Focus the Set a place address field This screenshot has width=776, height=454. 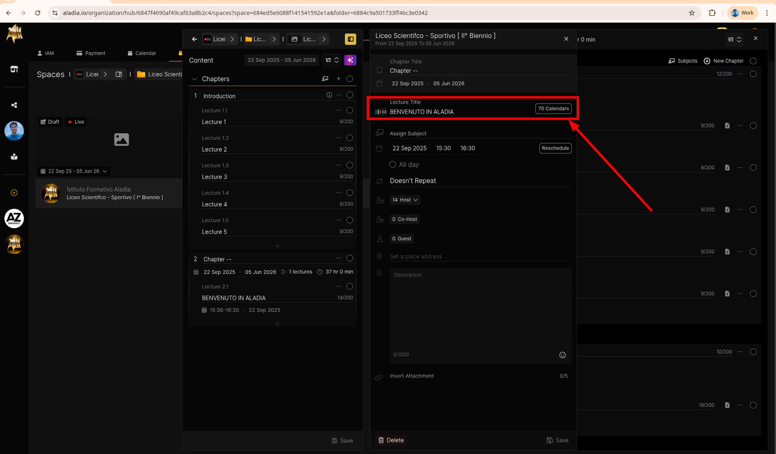click(481, 256)
